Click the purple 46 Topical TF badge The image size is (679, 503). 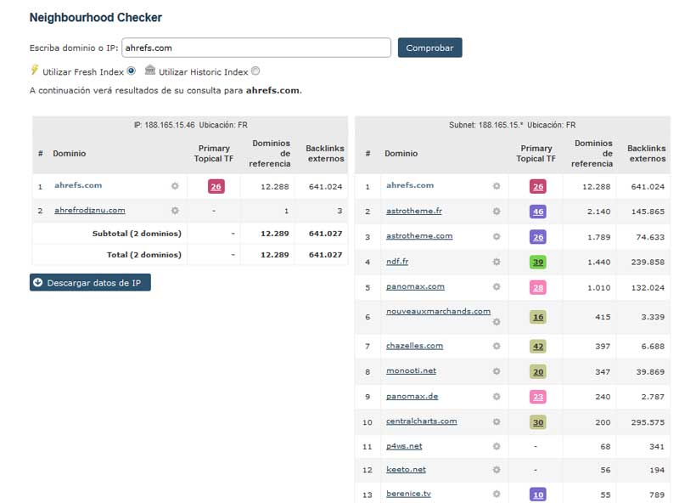(x=538, y=212)
